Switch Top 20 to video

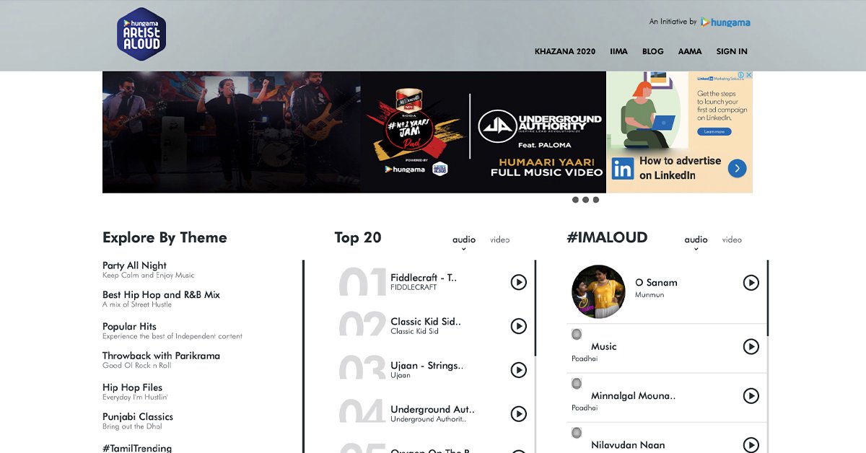click(499, 239)
